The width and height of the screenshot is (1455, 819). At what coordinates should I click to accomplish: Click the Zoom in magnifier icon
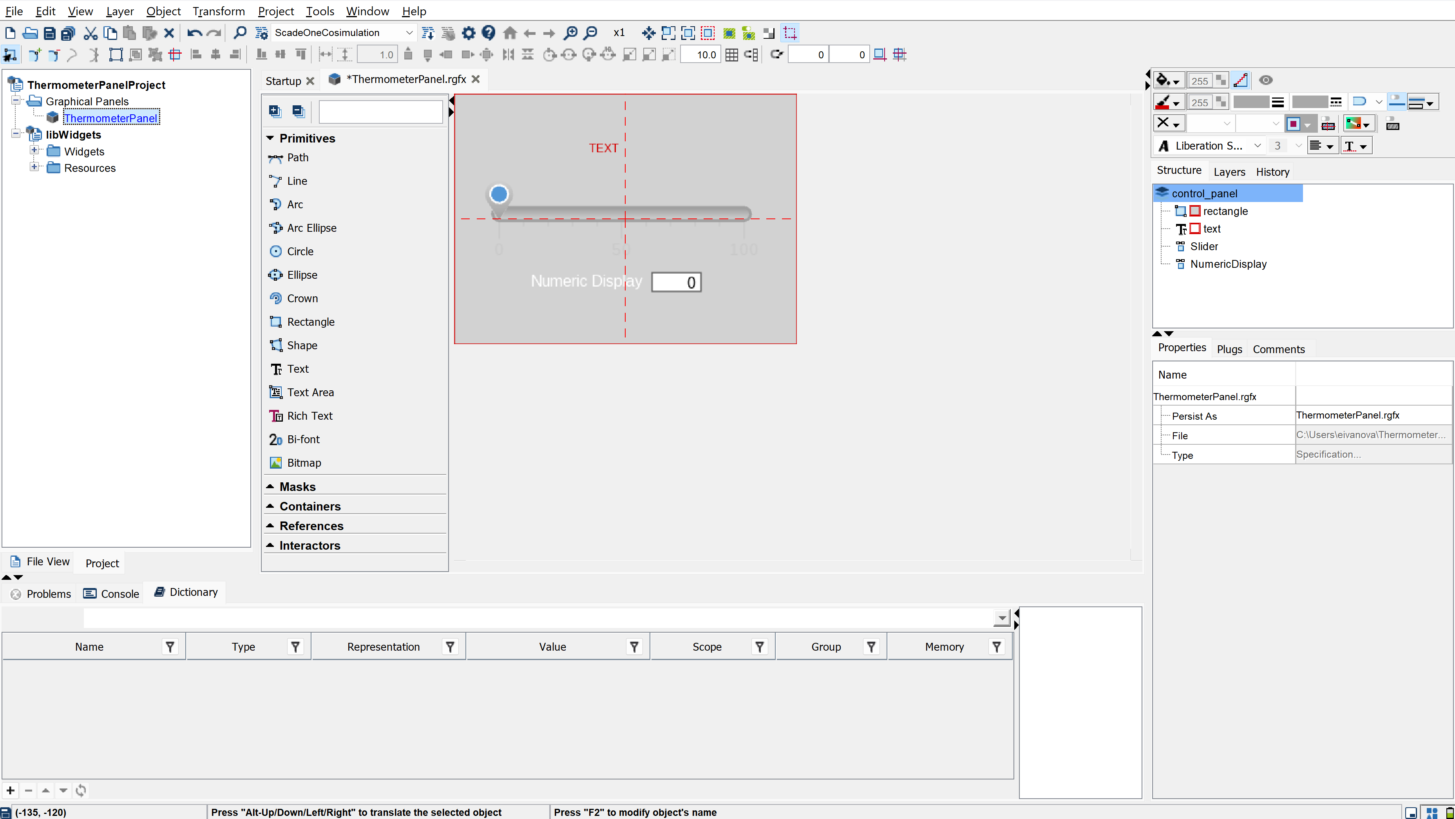tap(571, 33)
